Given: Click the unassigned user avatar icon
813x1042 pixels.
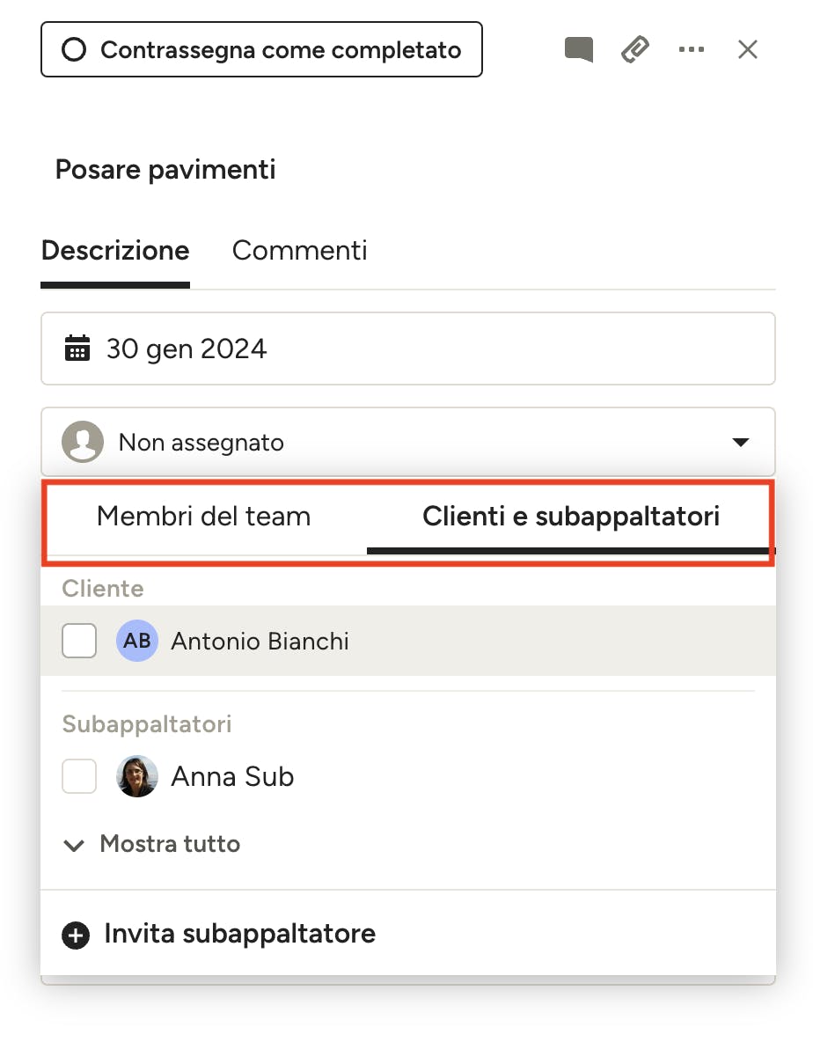Looking at the screenshot, I should 83,441.
